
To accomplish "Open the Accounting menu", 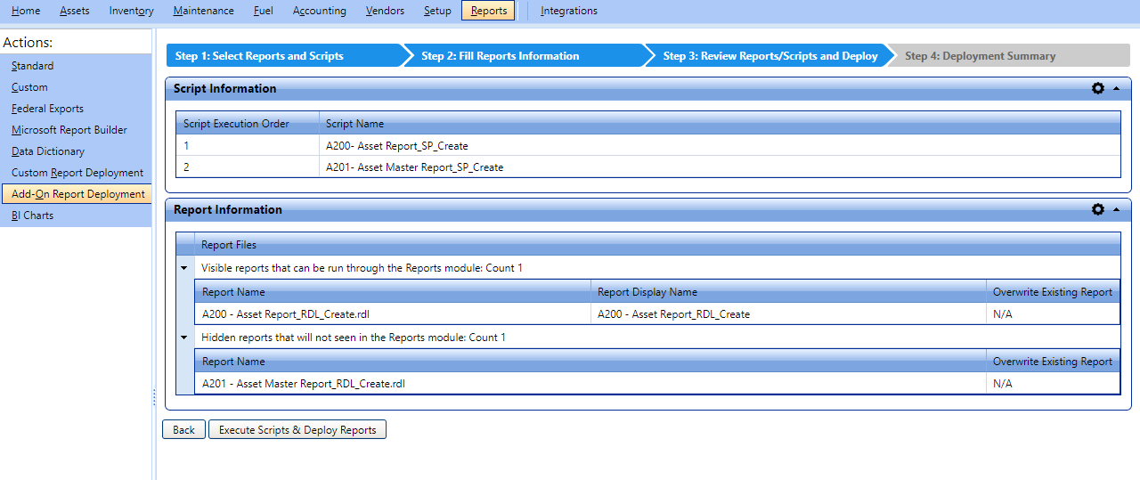I will tap(319, 11).
